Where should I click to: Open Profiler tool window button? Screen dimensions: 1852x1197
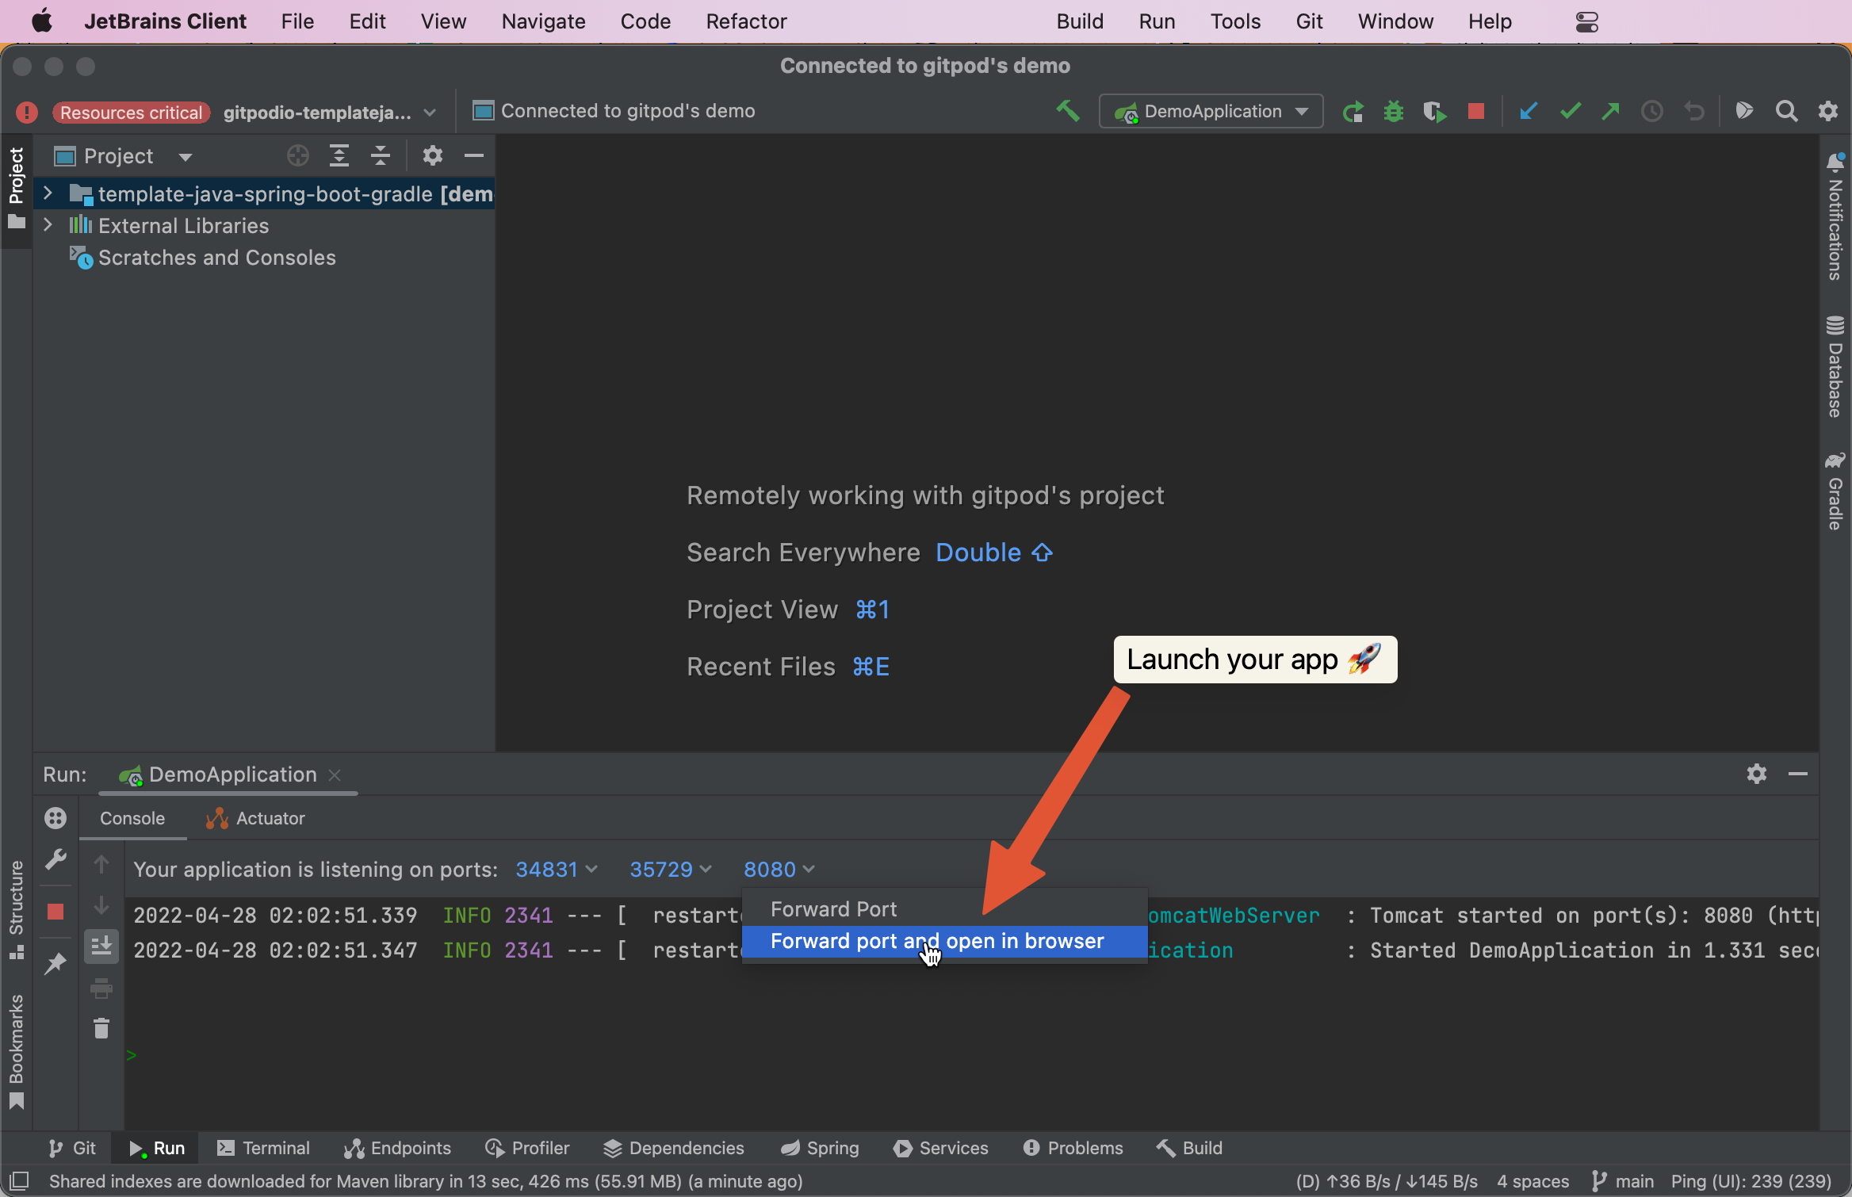coord(527,1148)
